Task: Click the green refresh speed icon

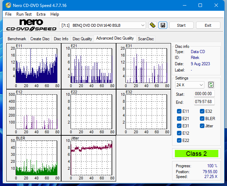Action: tap(211, 85)
